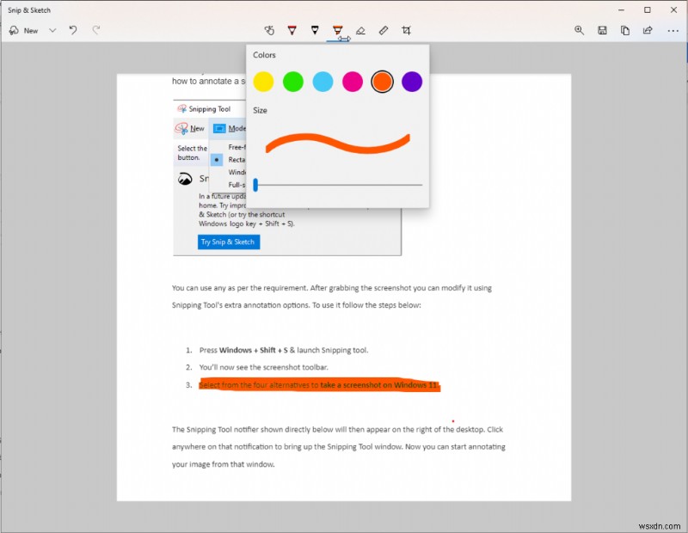Open the Zoom control

point(580,30)
